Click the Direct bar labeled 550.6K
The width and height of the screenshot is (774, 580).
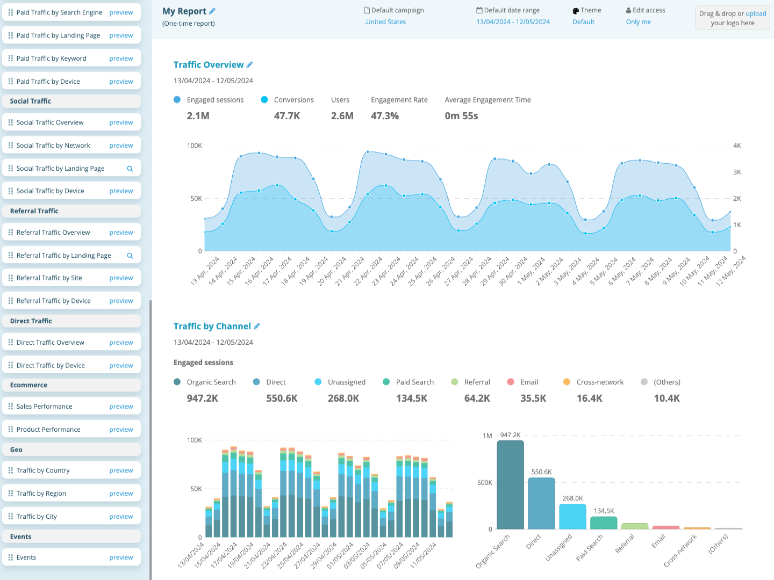click(541, 503)
